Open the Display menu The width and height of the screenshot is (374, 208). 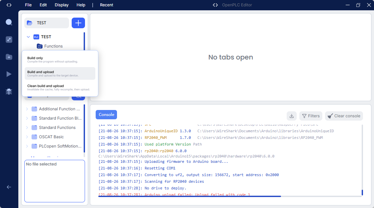(62, 5)
